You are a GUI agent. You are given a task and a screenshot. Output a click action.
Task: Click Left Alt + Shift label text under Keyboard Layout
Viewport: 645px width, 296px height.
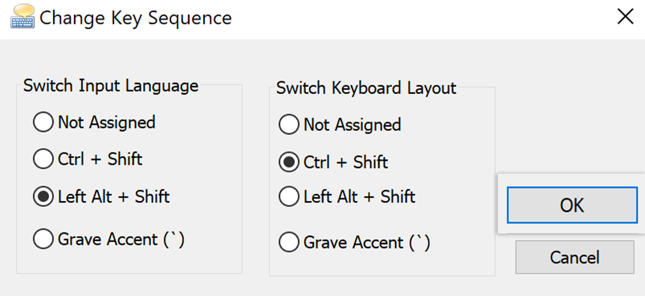coord(359,196)
